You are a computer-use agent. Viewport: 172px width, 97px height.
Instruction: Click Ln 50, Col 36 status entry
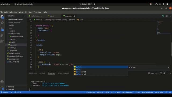tap(90, 92)
